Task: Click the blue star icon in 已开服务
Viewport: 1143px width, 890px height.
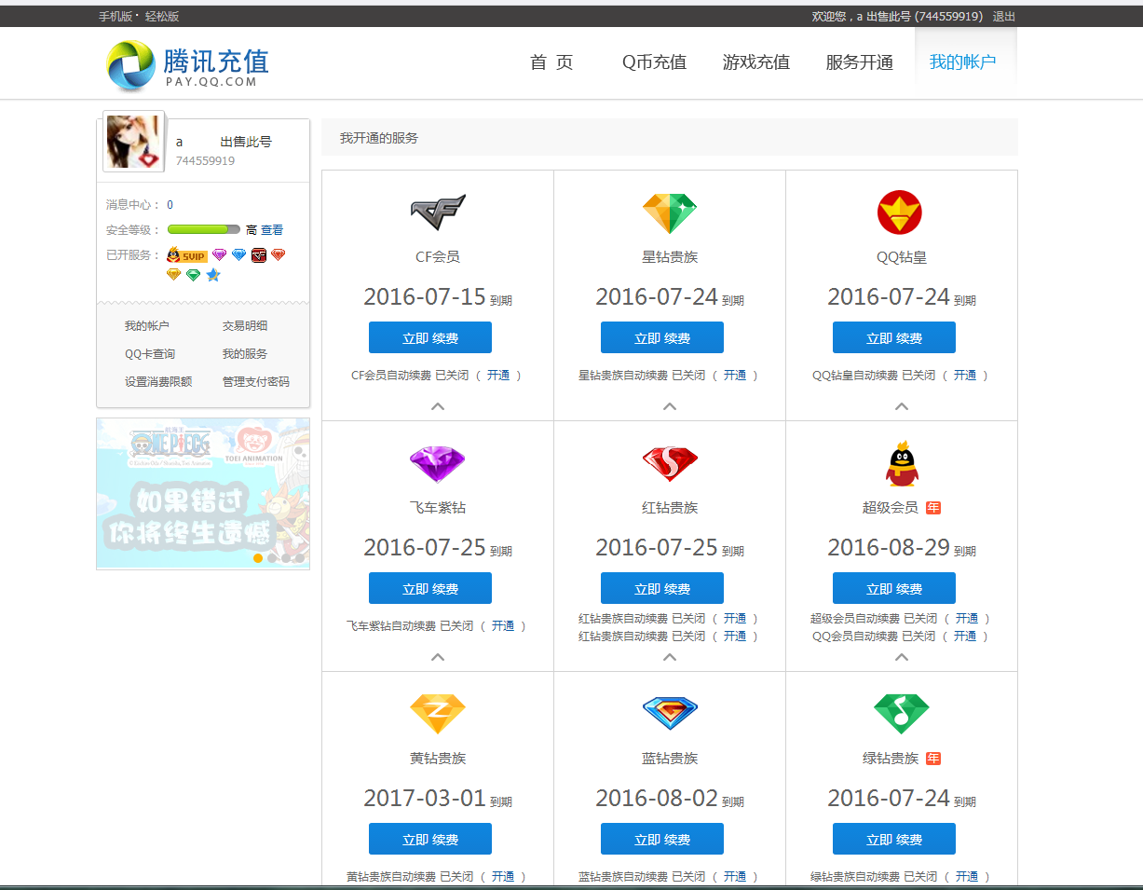Action: click(213, 275)
